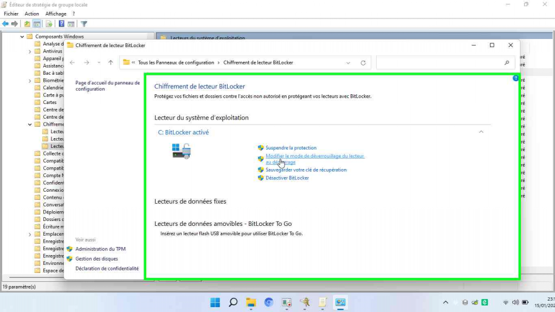Open the address bar history dropdown
This screenshot has height=312, width=555.
click(x=348, y=63)
